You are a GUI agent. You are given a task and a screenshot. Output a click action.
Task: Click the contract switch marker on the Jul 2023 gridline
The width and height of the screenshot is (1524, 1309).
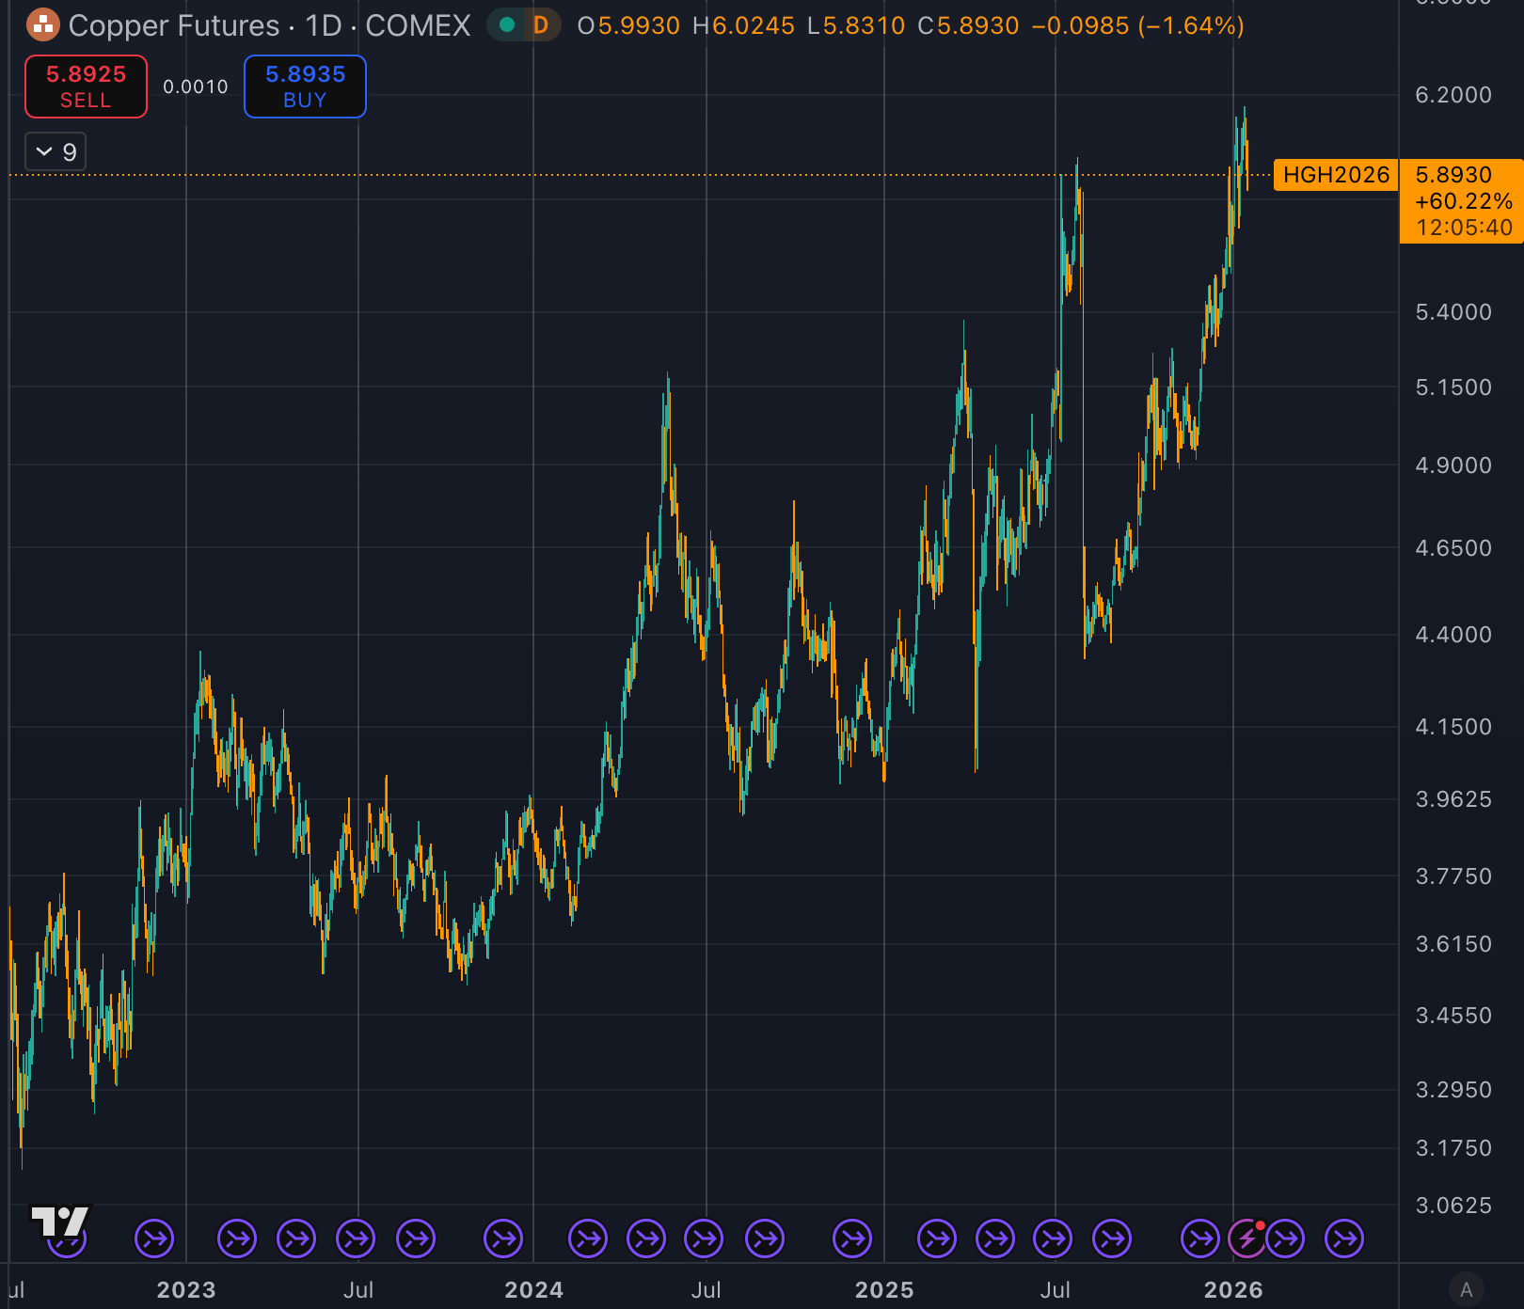tap(357, 1238)
